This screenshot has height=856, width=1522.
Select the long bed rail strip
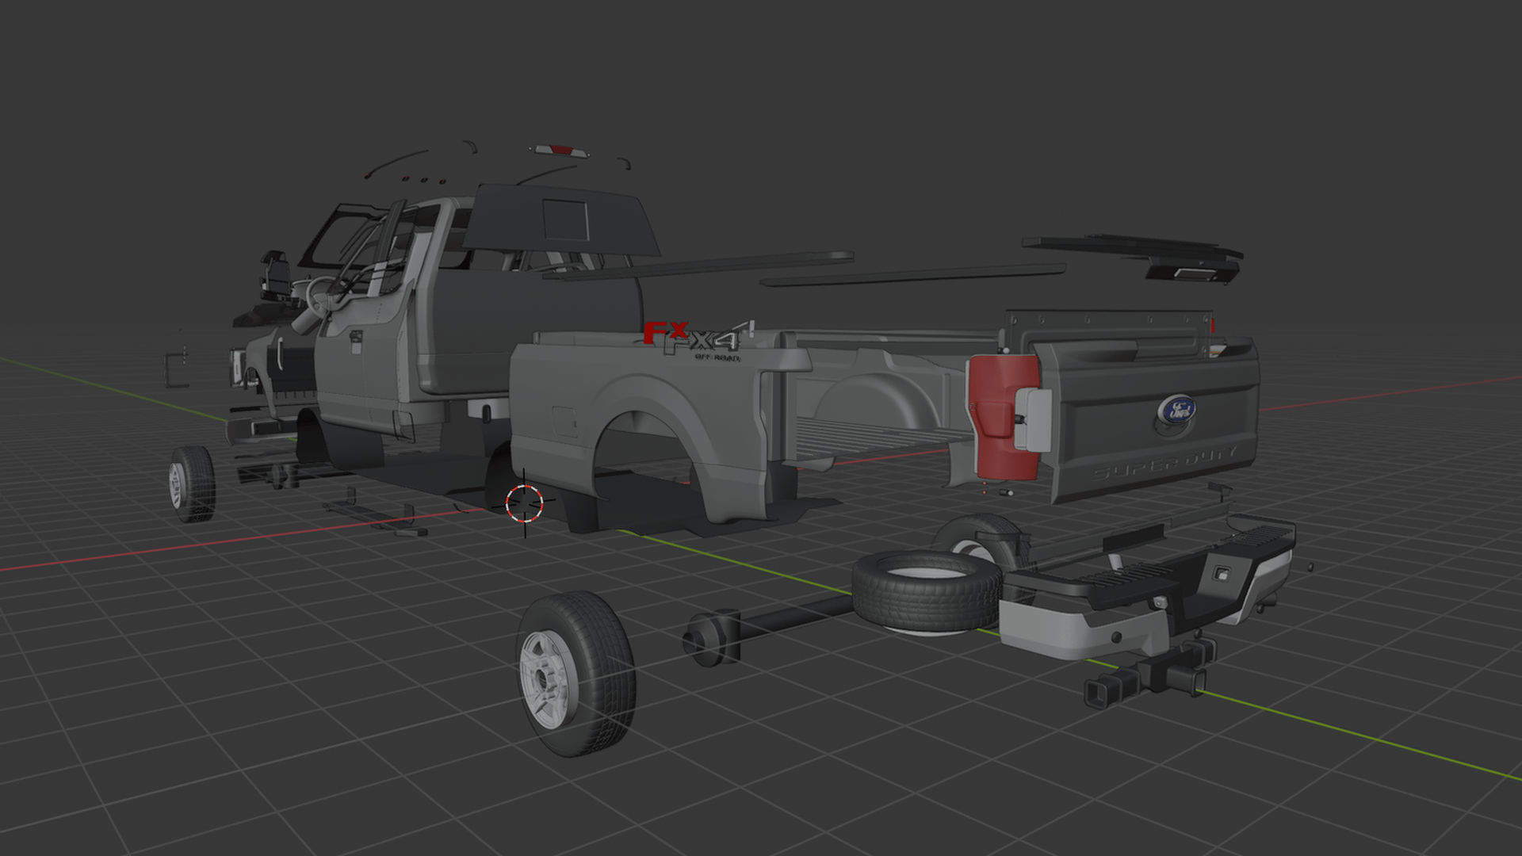coord(912,275)
